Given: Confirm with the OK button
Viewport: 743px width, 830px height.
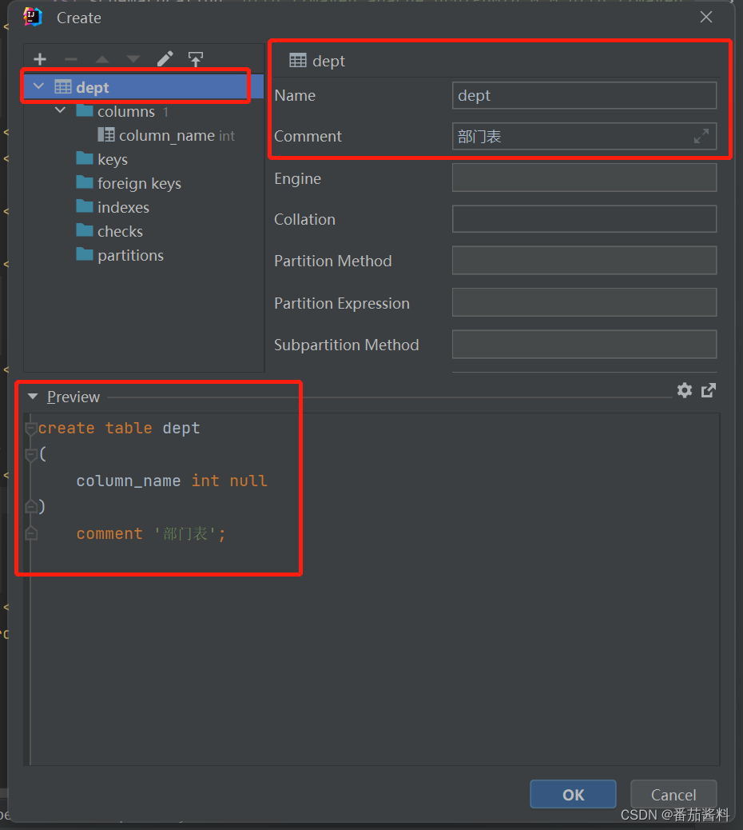Looking at the screenshot, I should [574, 794].
